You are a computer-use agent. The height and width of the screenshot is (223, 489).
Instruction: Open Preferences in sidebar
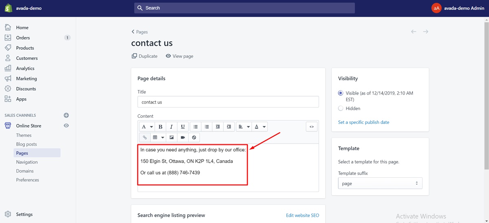coord(28,180)
